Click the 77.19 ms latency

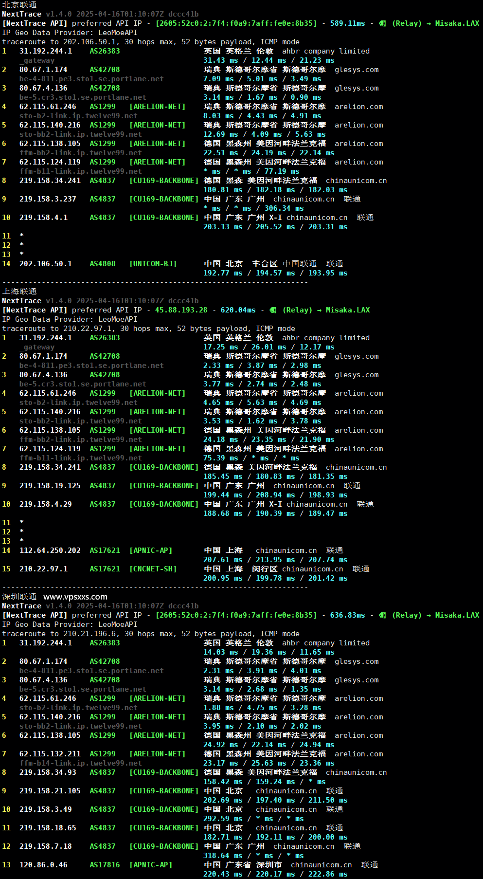pos(282,171)
